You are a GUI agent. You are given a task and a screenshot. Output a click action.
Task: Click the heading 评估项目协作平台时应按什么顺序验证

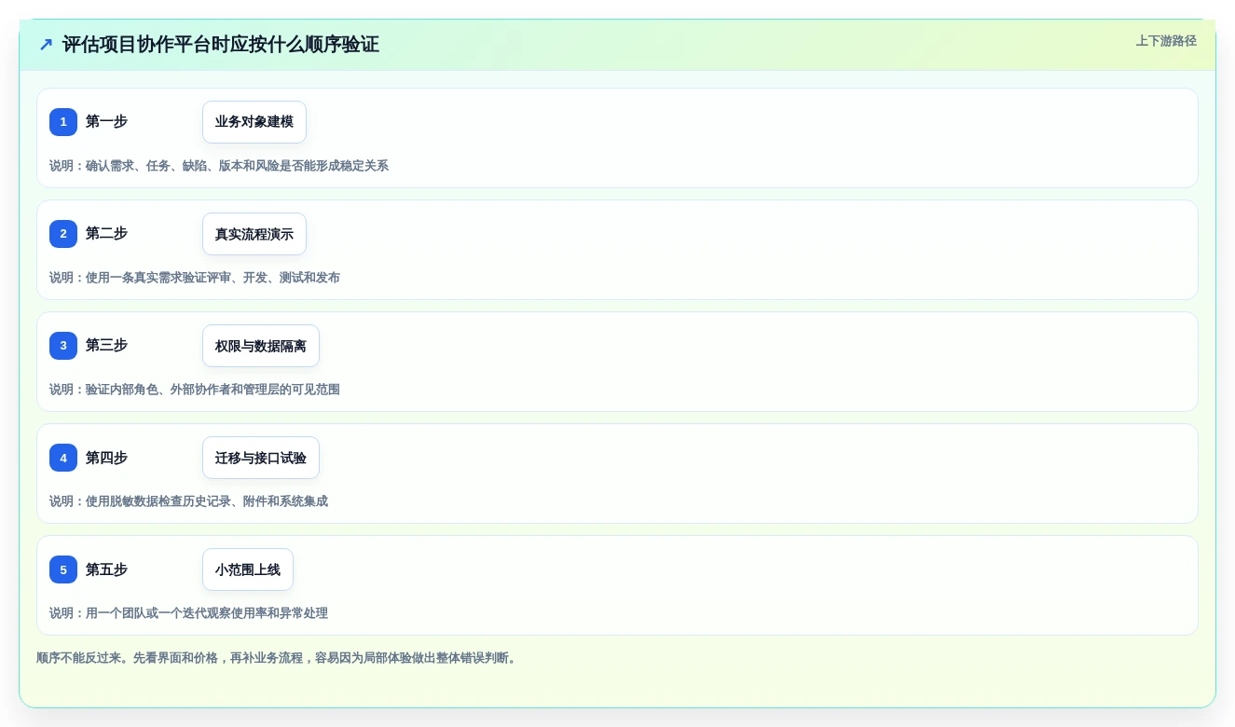coord(221,45)
